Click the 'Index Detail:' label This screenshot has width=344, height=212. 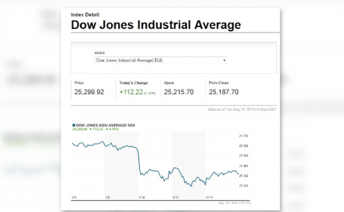[85, 15]
